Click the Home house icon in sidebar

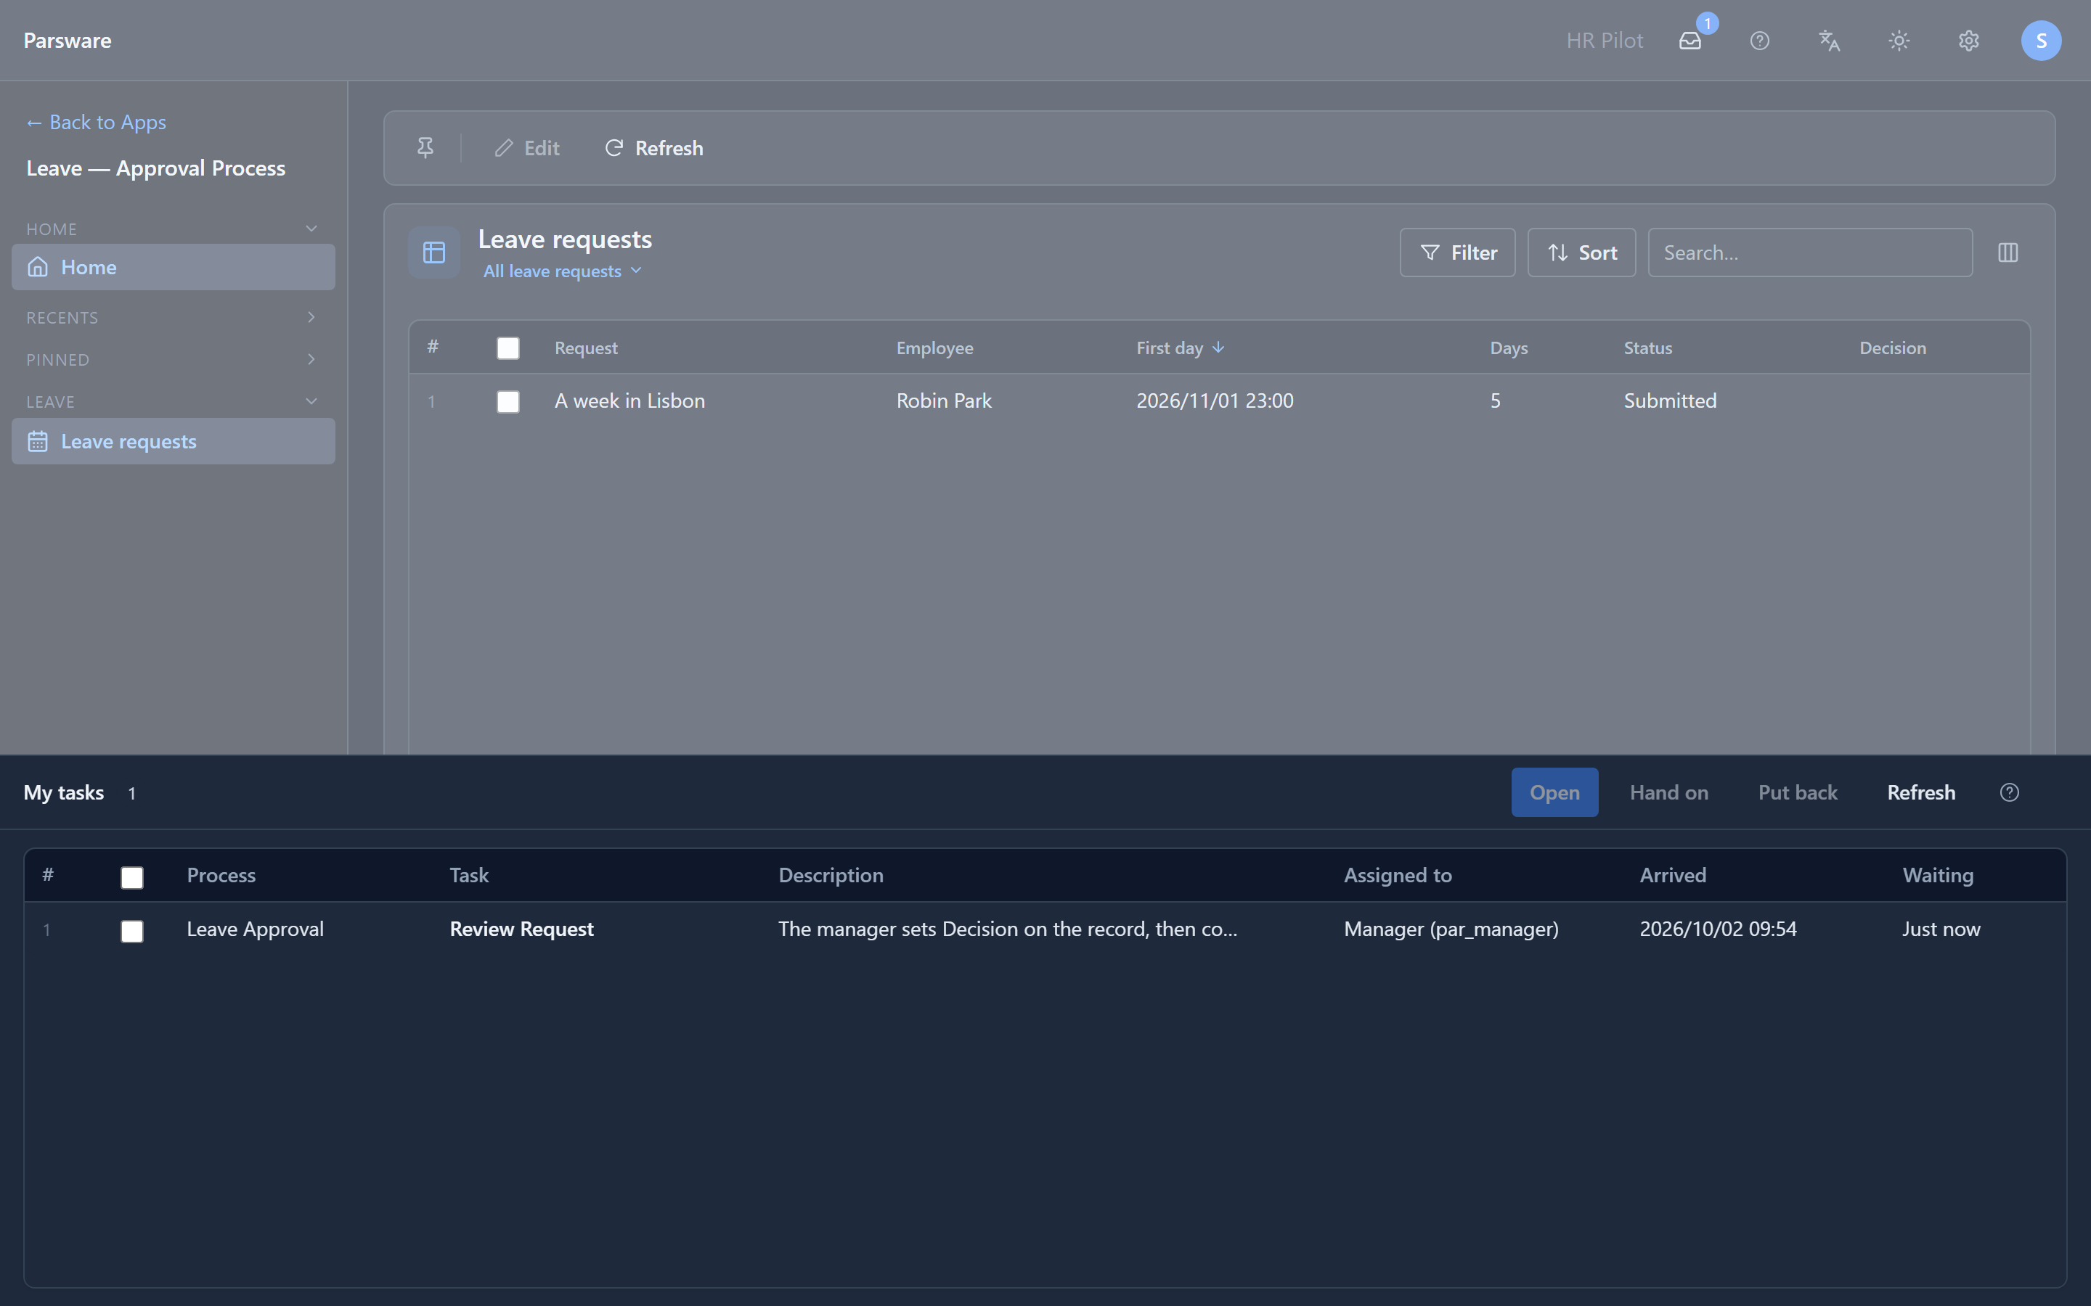[x=38, y=267]
